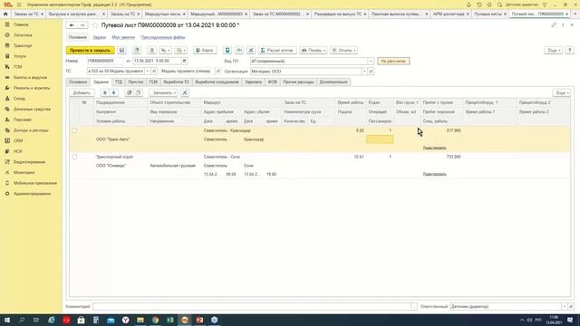Open the АРМ диспетчера window tab

(449, 14)
